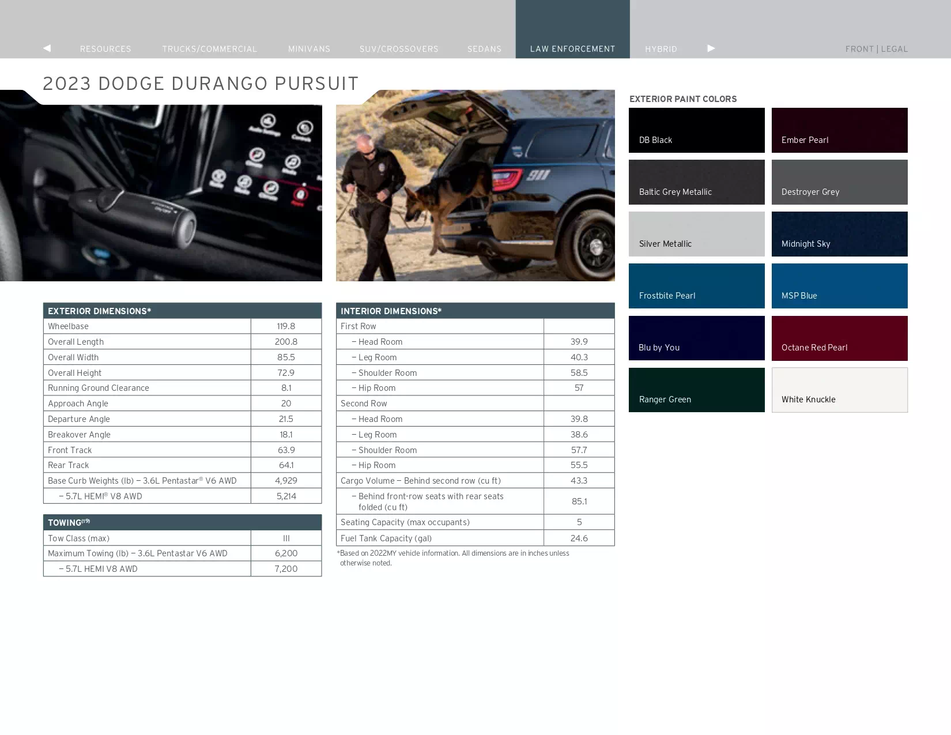
Task: Click the towing value 7,200
Action: (x=286, y=569)
